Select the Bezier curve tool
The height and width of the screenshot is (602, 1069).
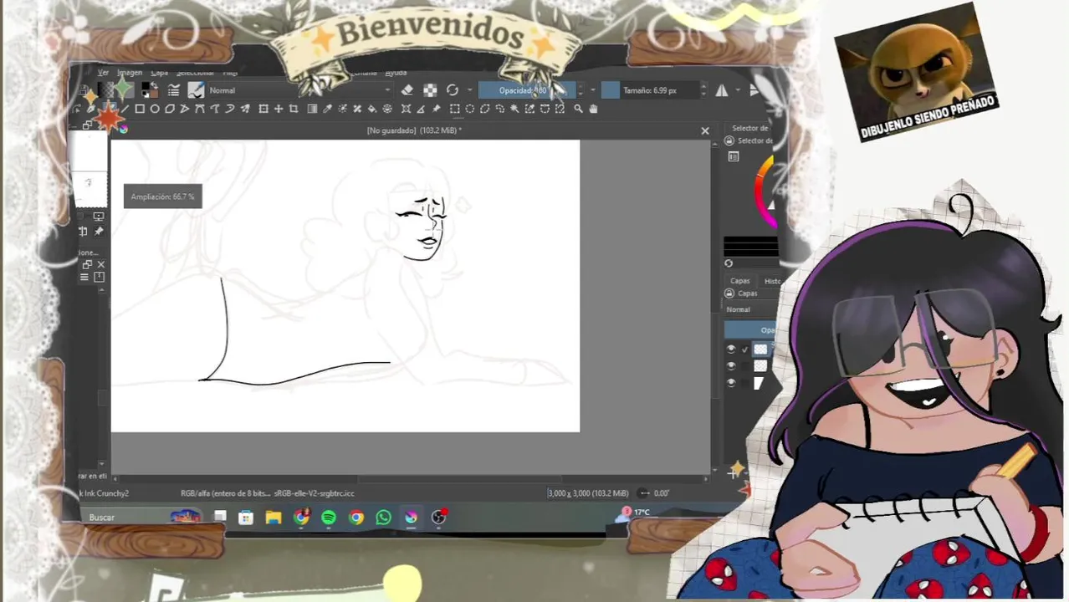click(200, 109)
